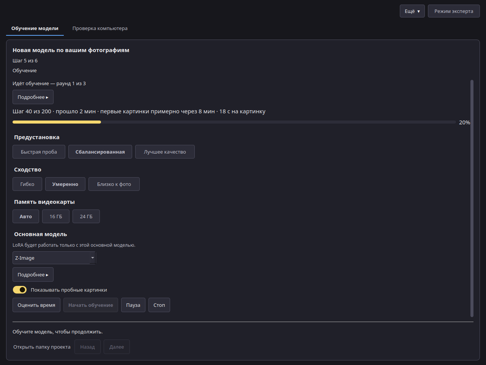
Task: Click the Начать обучение button
Action: coord(91,305)
